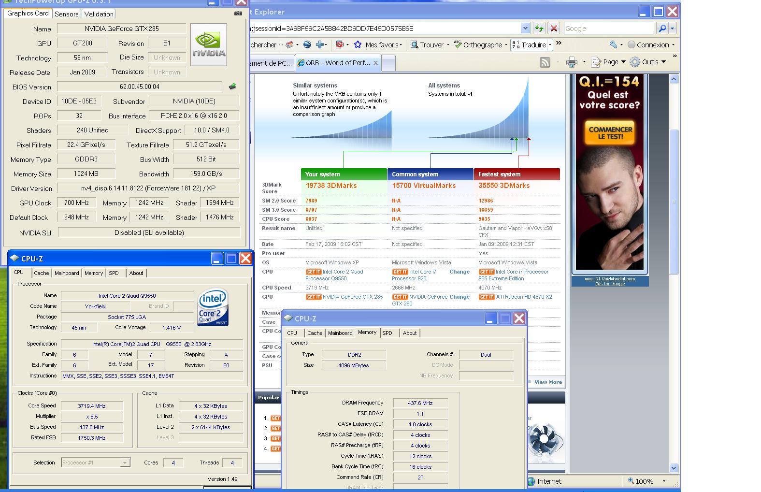Click the blue star favorites icon
This screenshot has height=492, width=761.
click(358, 44)
